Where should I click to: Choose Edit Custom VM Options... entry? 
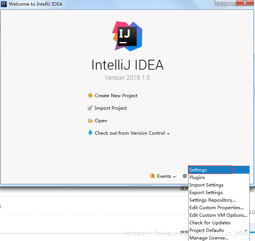(x=219, y=215)
